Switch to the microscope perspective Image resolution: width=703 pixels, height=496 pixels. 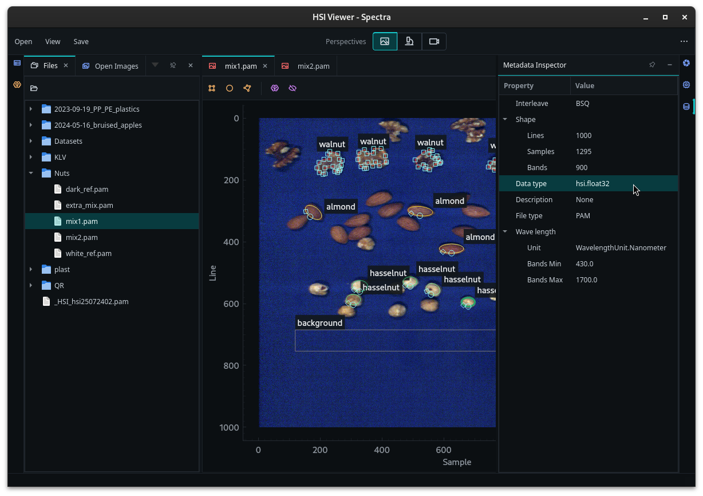[409, 41]
